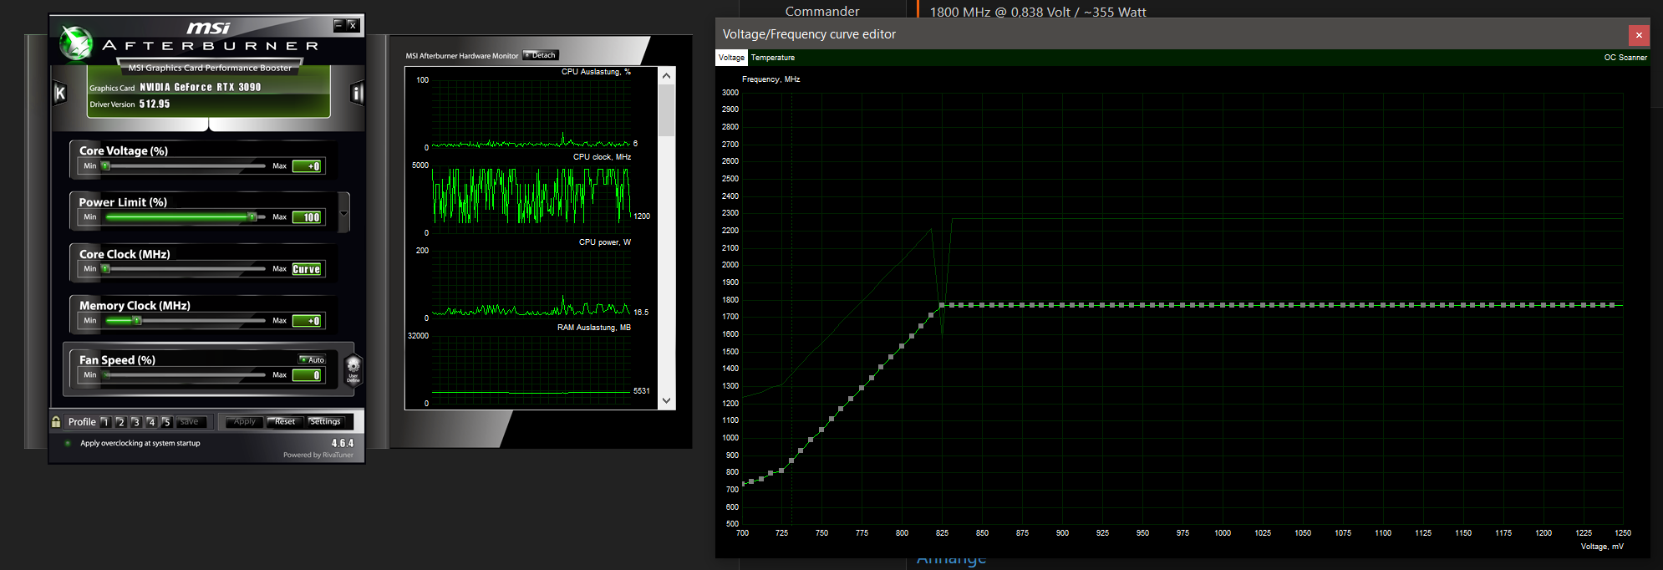
Task: Click the Core Voltage slider handle
Action: (105, 166)
